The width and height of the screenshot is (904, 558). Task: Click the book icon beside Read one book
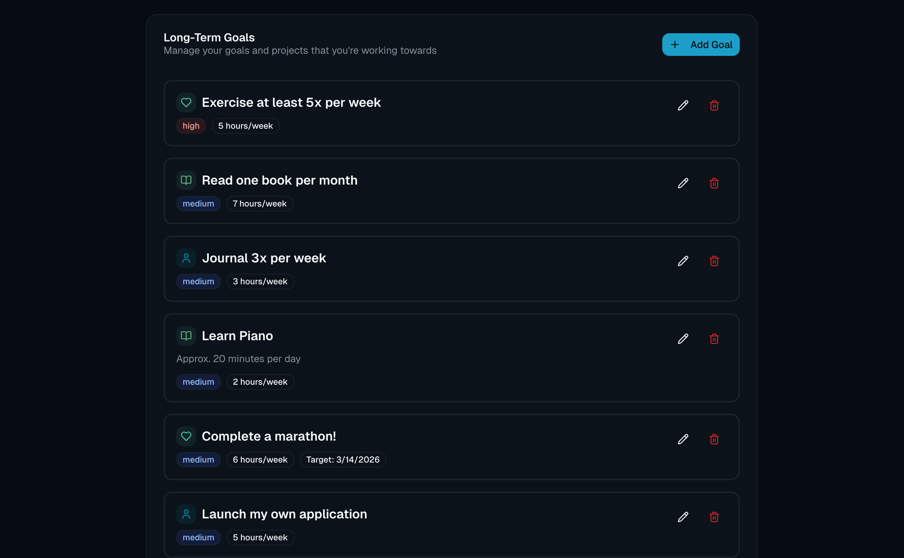click(186, 180)
